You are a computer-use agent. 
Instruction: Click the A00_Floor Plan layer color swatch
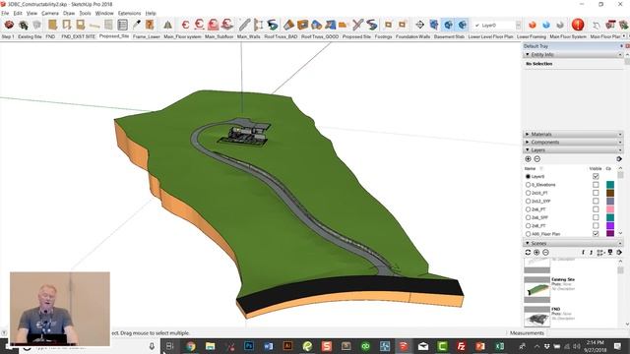tap(610, 234)
